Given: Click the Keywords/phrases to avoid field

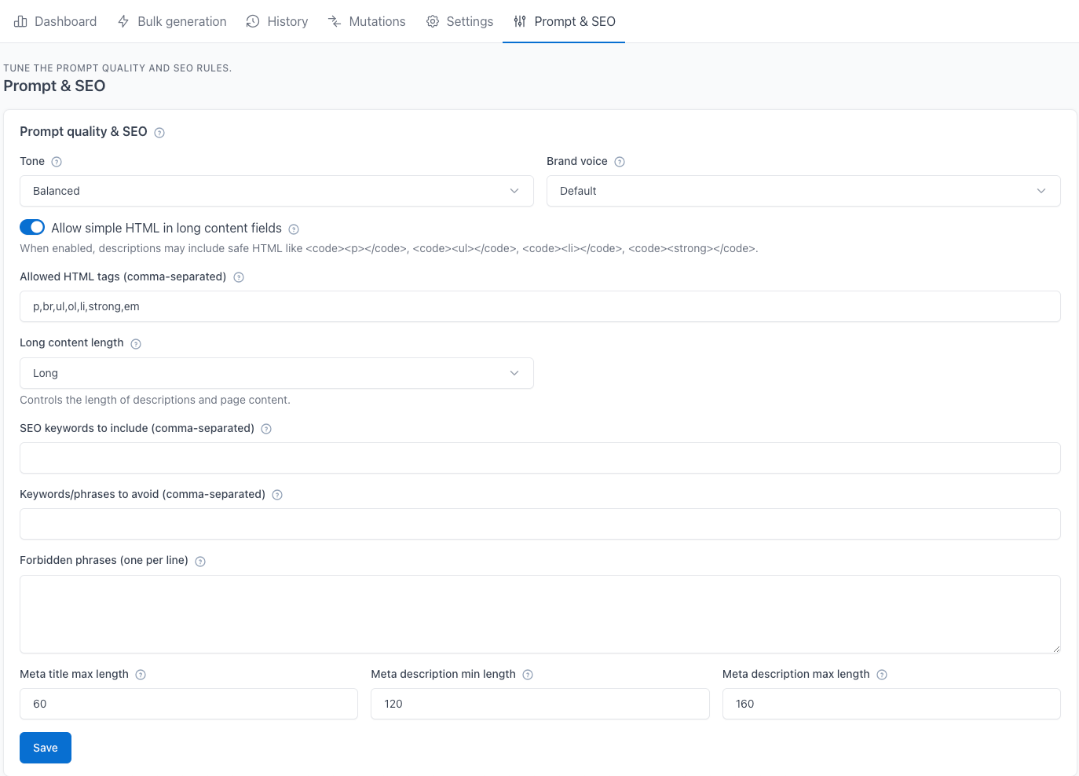Looking at the screenshot, I should (540, 524).
